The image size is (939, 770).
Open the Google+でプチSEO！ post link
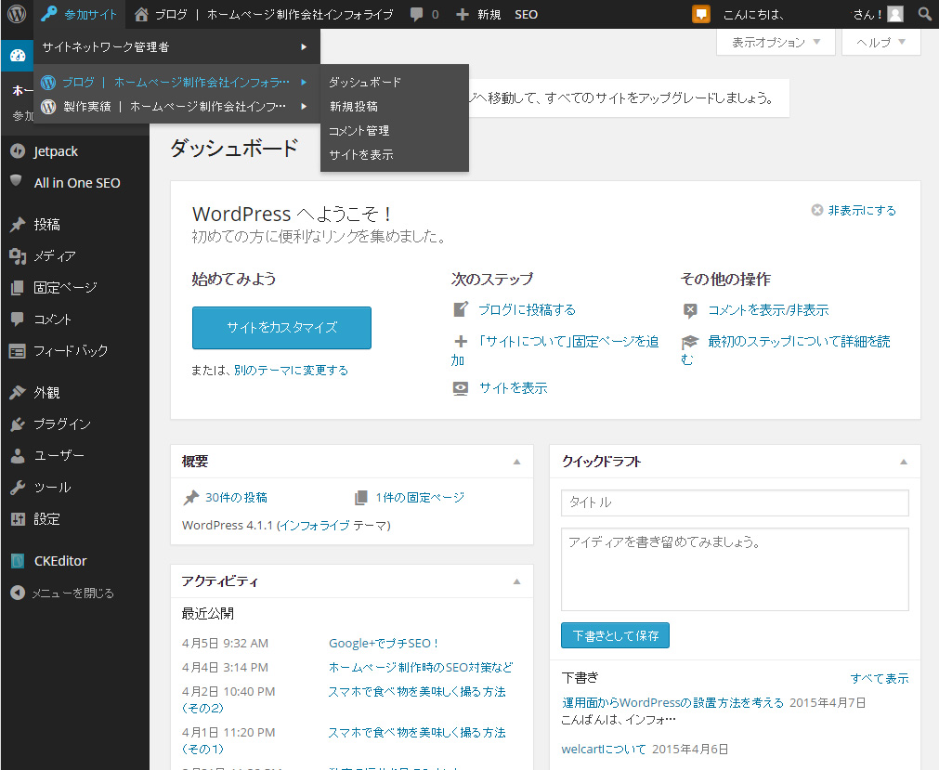[x=384, y=643]
